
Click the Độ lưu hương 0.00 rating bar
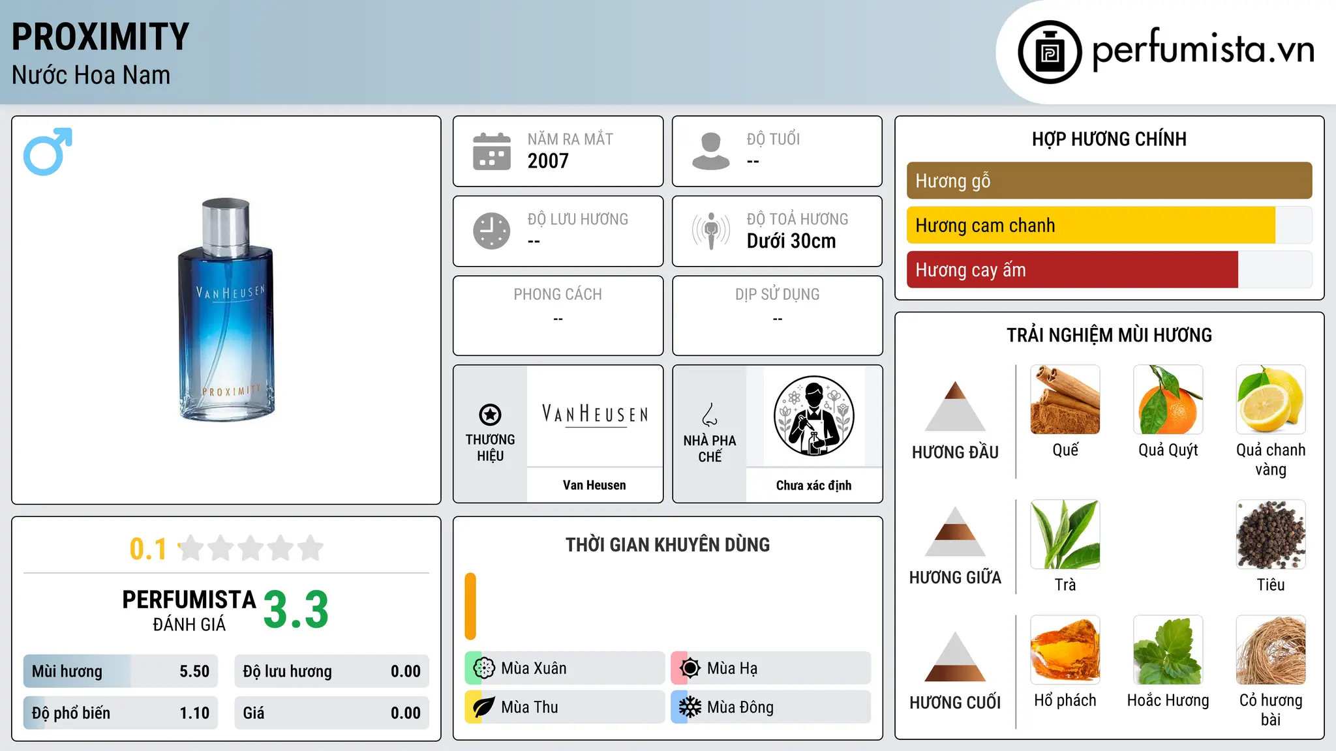[x=331, y=671]
